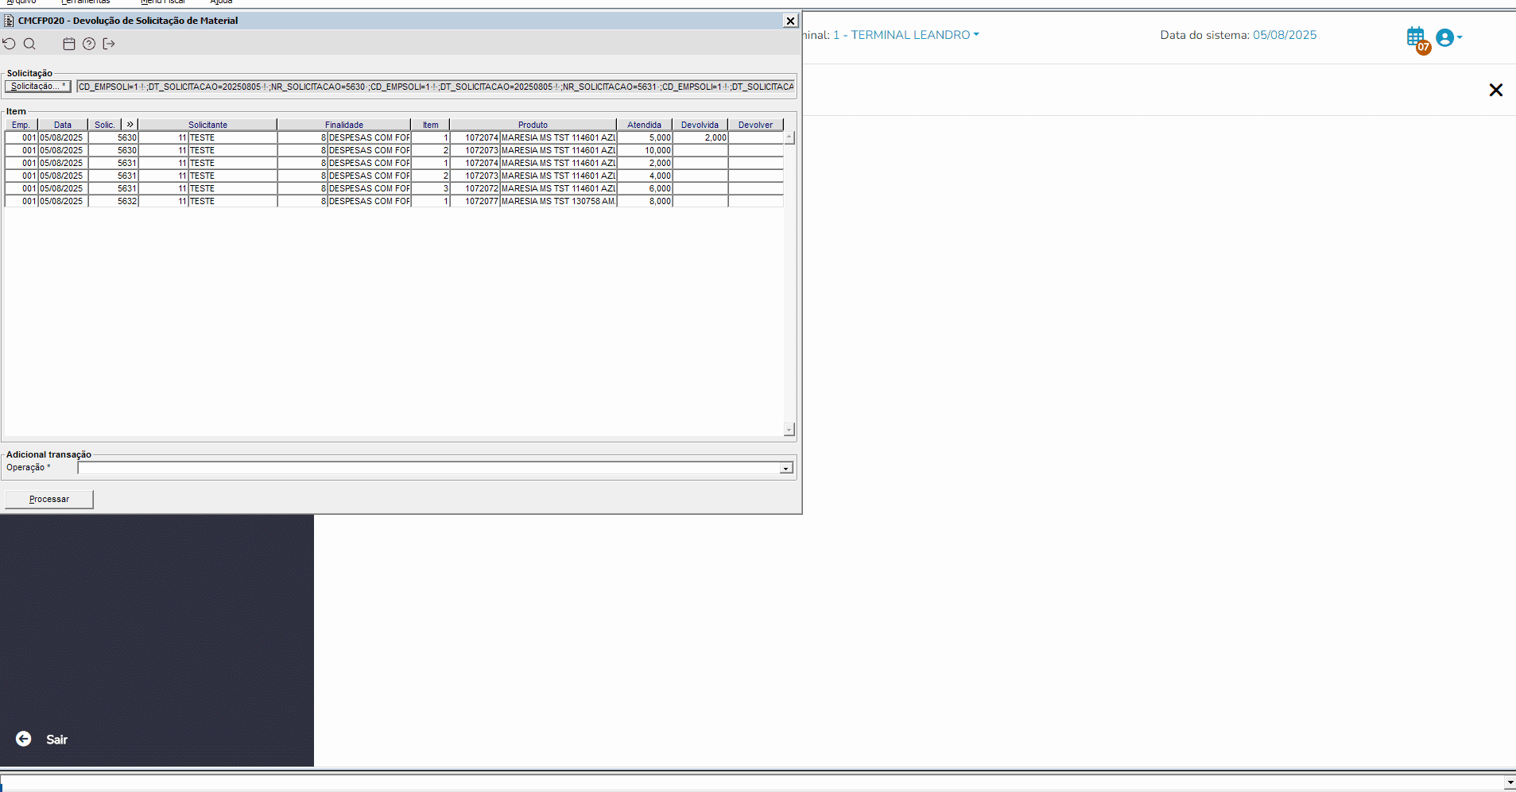Click the Atendida value 4,000
The height and width of the screenshot is (792, 1516).
click(645, 176)
